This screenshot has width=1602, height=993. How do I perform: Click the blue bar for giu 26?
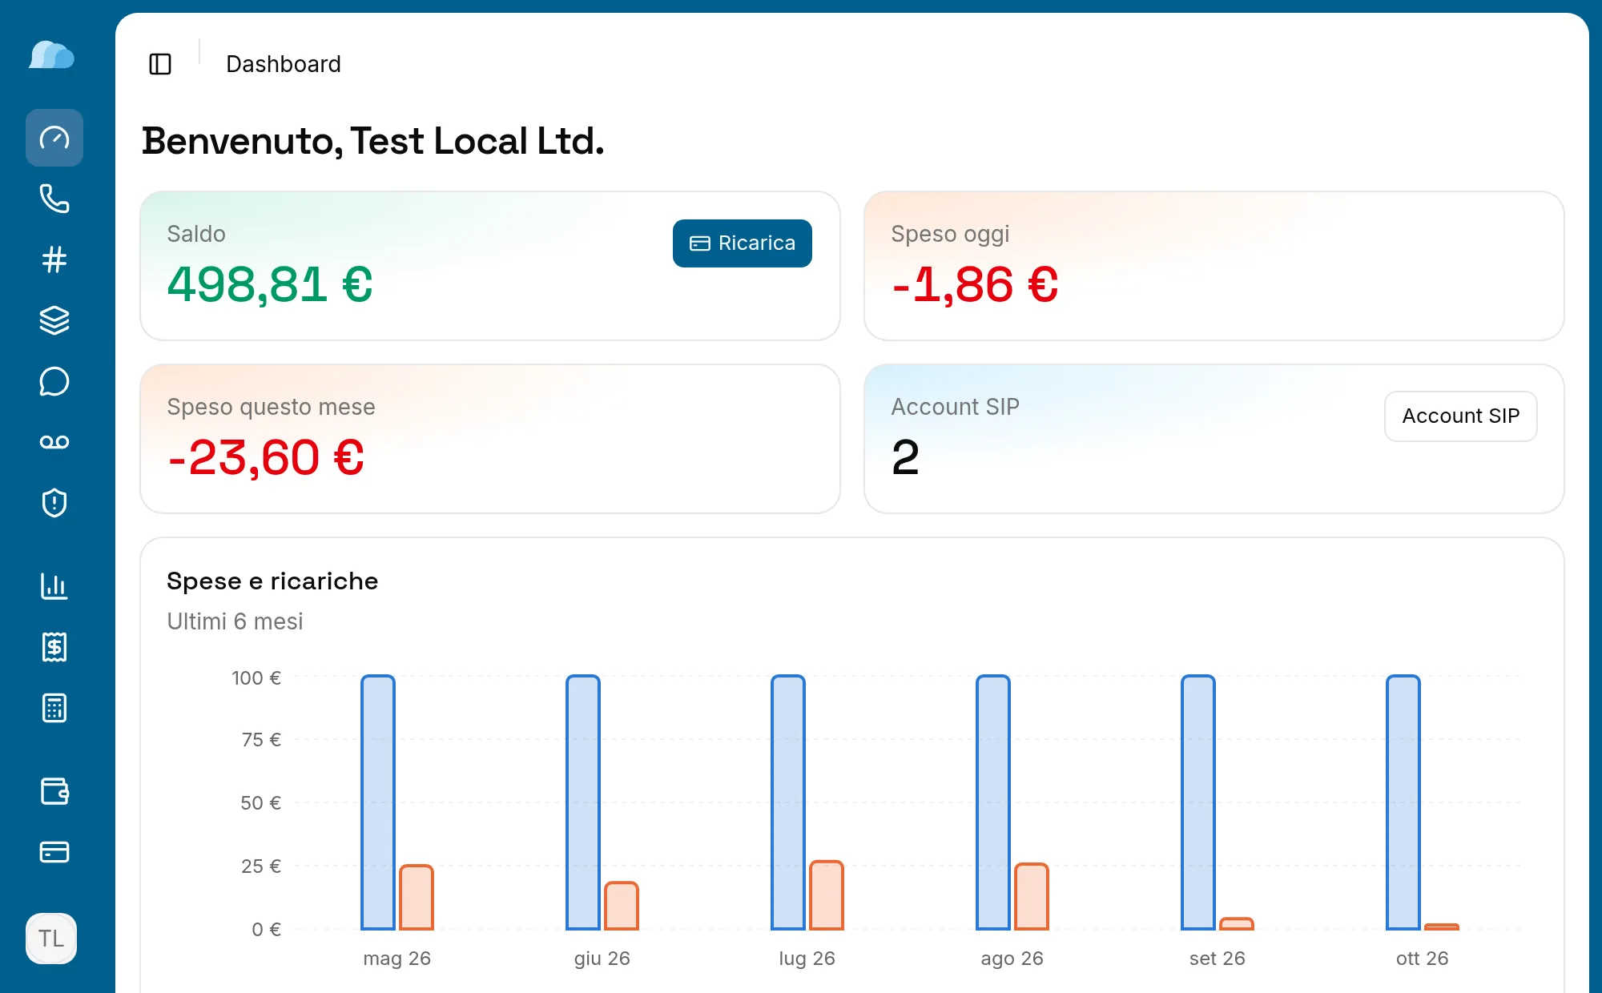pyautogui.click(x=583, y=802)
